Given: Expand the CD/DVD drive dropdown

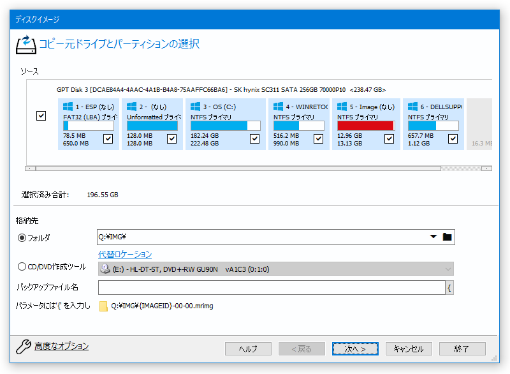Looking at the screenshot, I should click(x=448, y=269).
